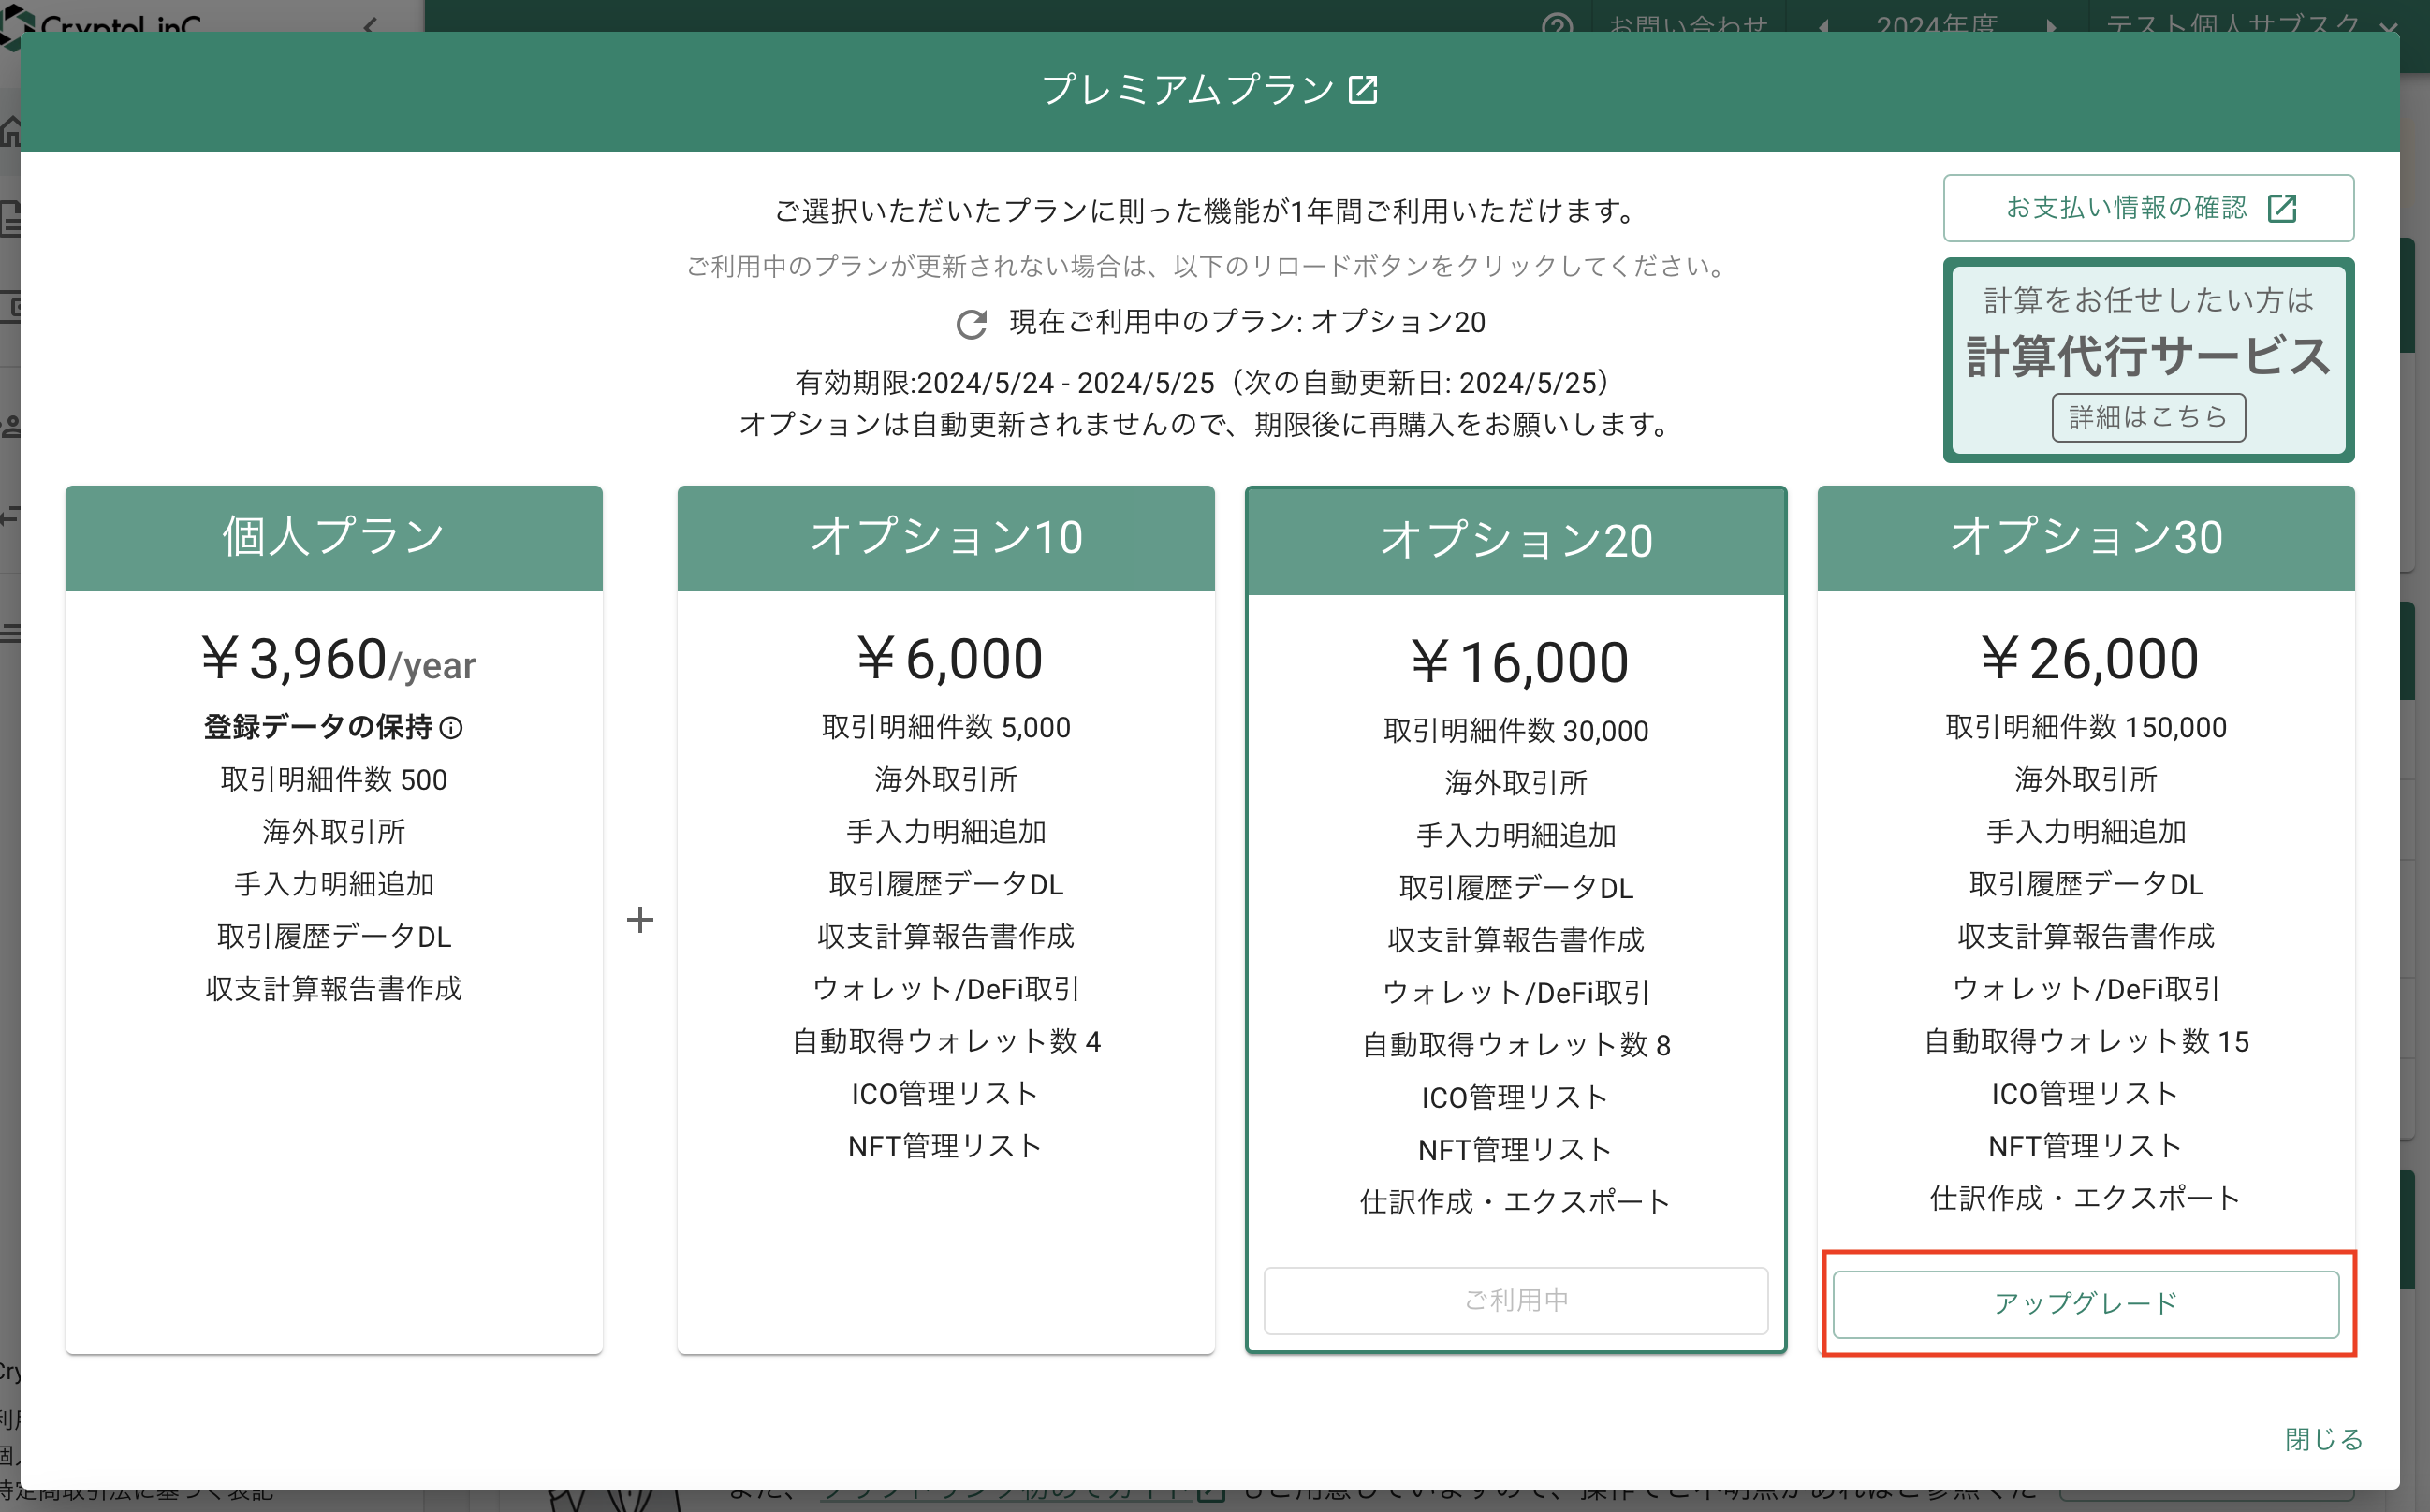Click the アップグレード button for オプション30
Image resolution: width=2430 pixels, height=1512 pixels.
(x=2085, y=1303)
